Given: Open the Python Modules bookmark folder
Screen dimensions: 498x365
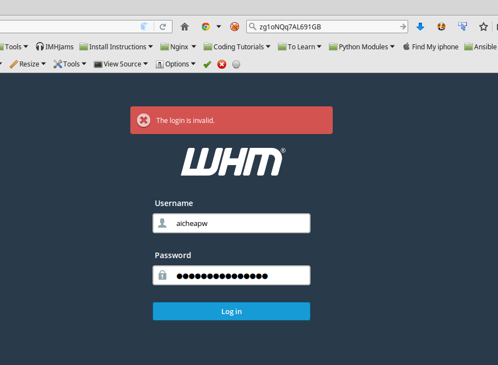Looking at the screenshot, I should [362, 47].
